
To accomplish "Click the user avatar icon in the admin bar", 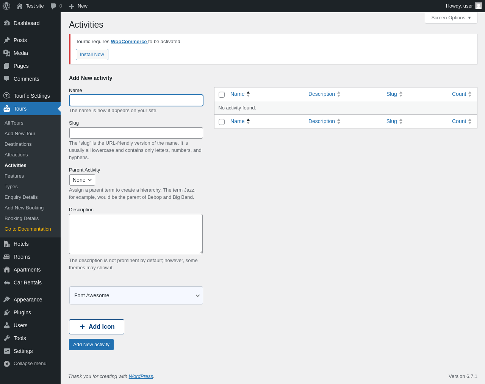I will (479, 6).
